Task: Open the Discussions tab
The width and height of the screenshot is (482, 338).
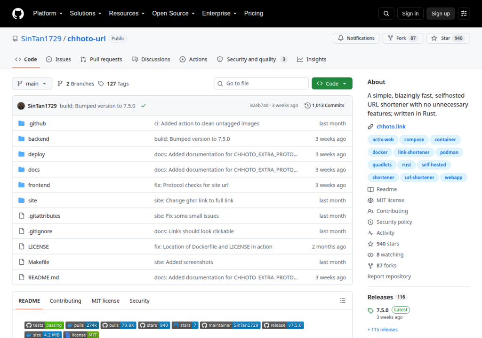Action: pos(151,59)
